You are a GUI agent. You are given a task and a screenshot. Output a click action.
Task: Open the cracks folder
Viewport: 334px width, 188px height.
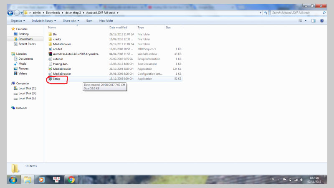[57, 39]
